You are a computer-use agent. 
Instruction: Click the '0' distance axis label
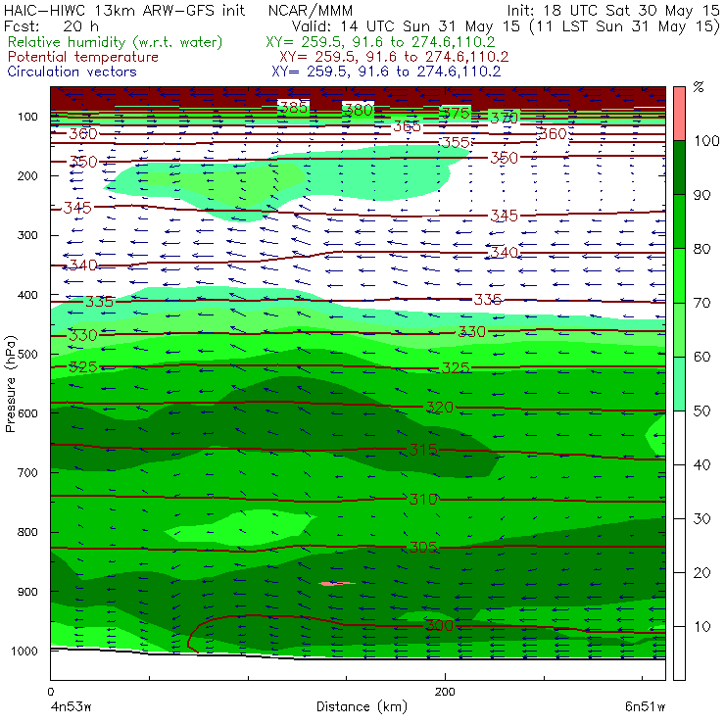coord(51,692)
